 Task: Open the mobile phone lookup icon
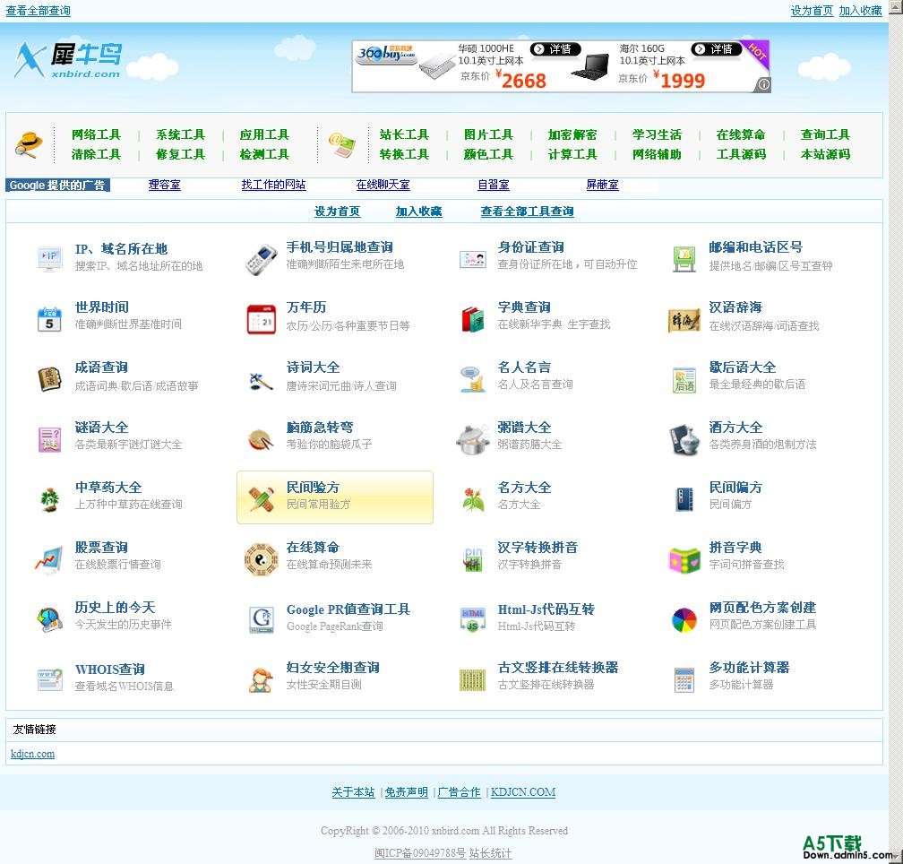261,259
